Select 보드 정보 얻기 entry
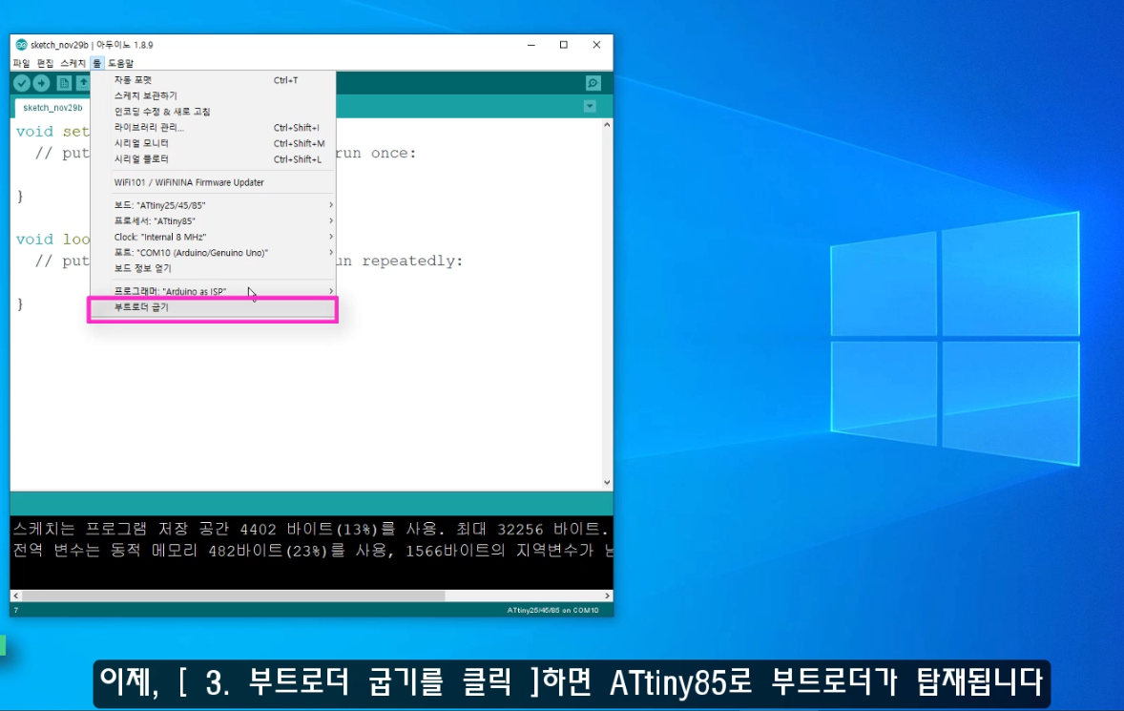This screenshot has width=1124, height=711. [x=213, y=269]
